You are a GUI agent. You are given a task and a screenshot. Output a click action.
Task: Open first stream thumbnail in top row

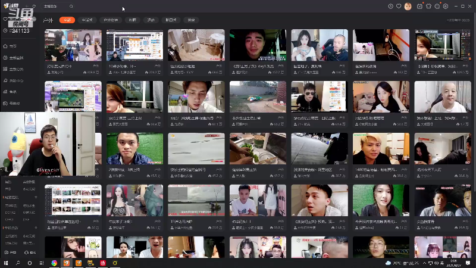(x=73, y=45)
